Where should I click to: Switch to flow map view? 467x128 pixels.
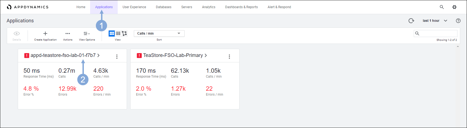pos(124,33)
